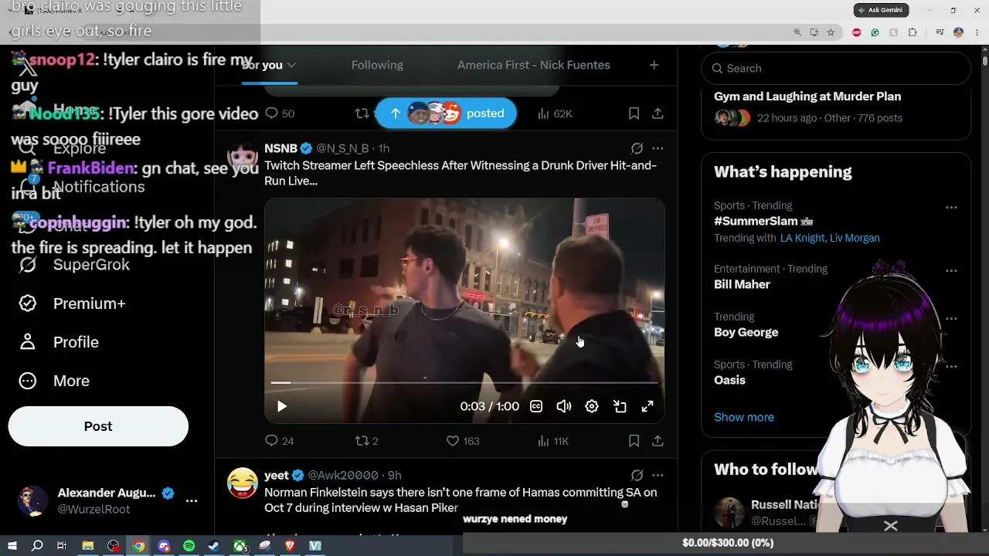Share the top post with 62K views
The image size is (989, 556).
(658, 114)
